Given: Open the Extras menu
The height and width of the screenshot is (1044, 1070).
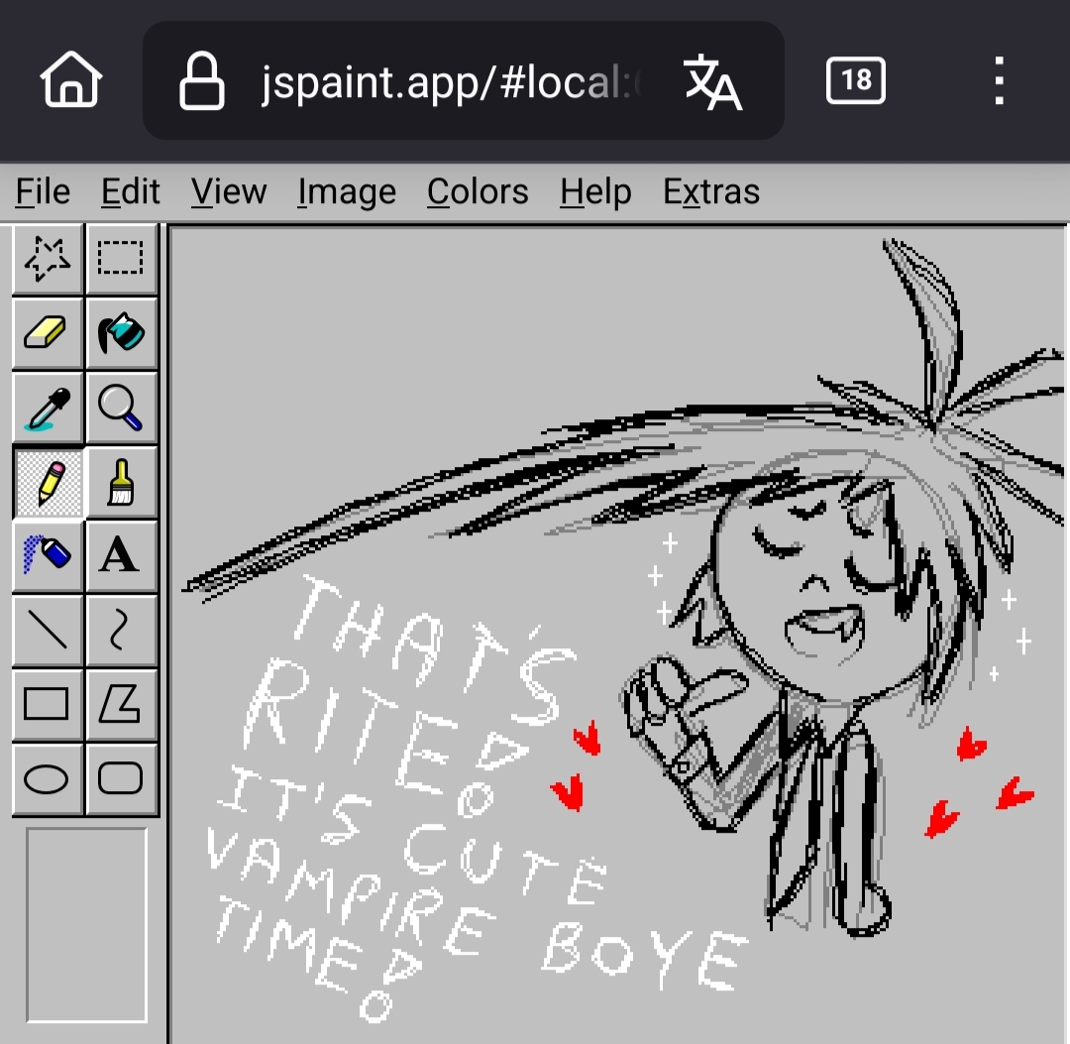Looking at the screenshot, I should coord(711,191).
